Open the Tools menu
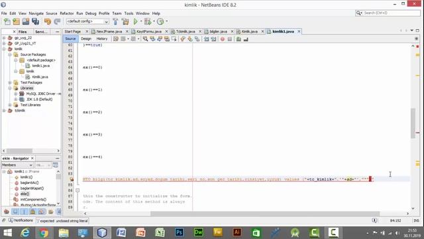424x239 pixels. coord(129,13)
